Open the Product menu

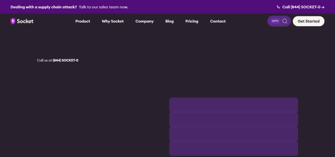83,21
